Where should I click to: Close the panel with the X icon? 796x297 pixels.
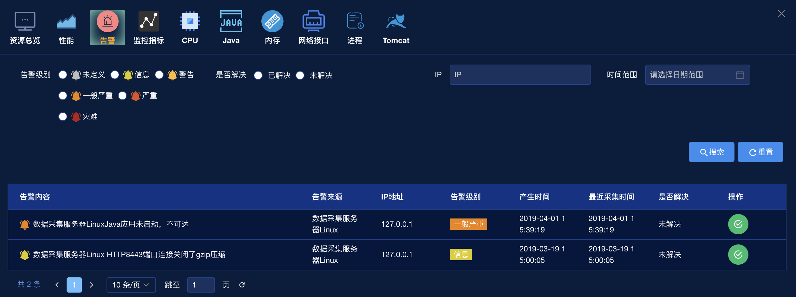coord(781,14)
